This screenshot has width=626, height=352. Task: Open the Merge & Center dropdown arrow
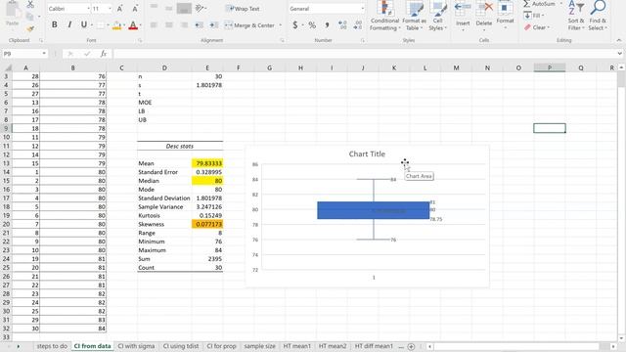[281, 25]
